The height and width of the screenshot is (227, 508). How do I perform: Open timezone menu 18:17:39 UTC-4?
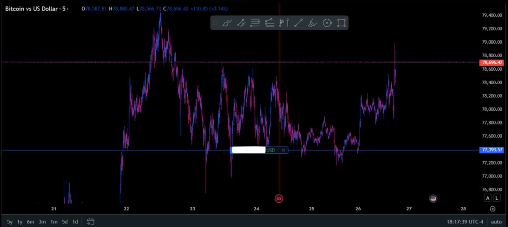[465, 222]
